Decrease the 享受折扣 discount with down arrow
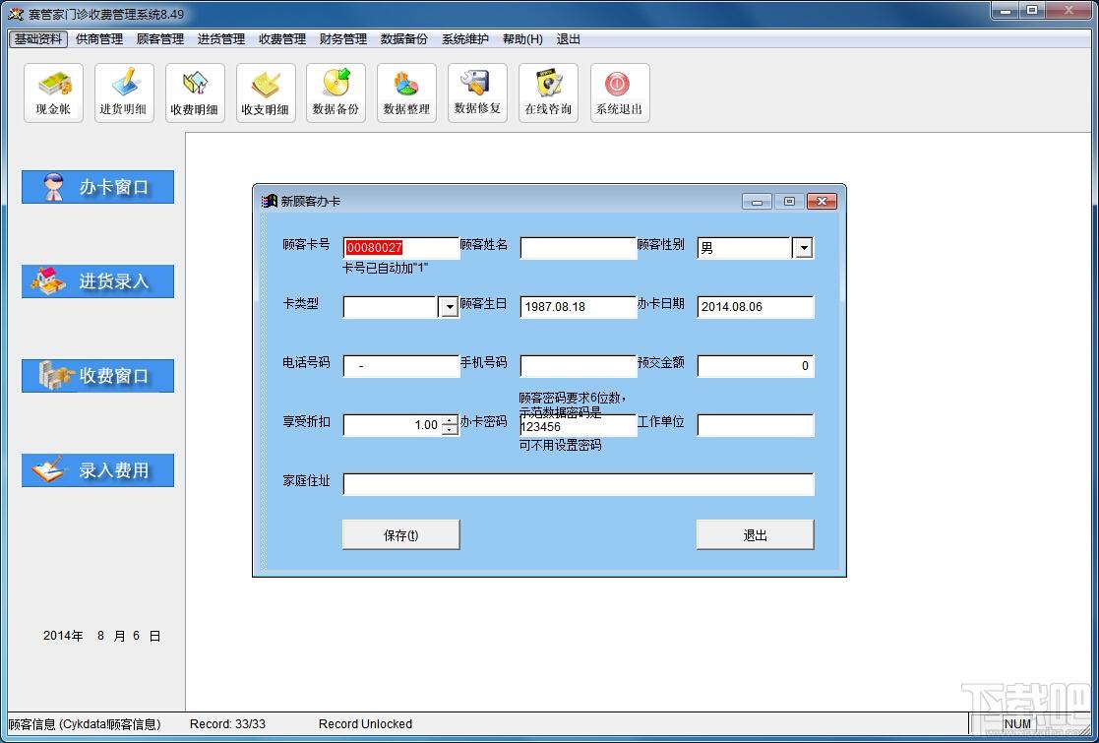The width and height of the screenshot is (1099, 743). pyautogui.click(x=450, y=430)
